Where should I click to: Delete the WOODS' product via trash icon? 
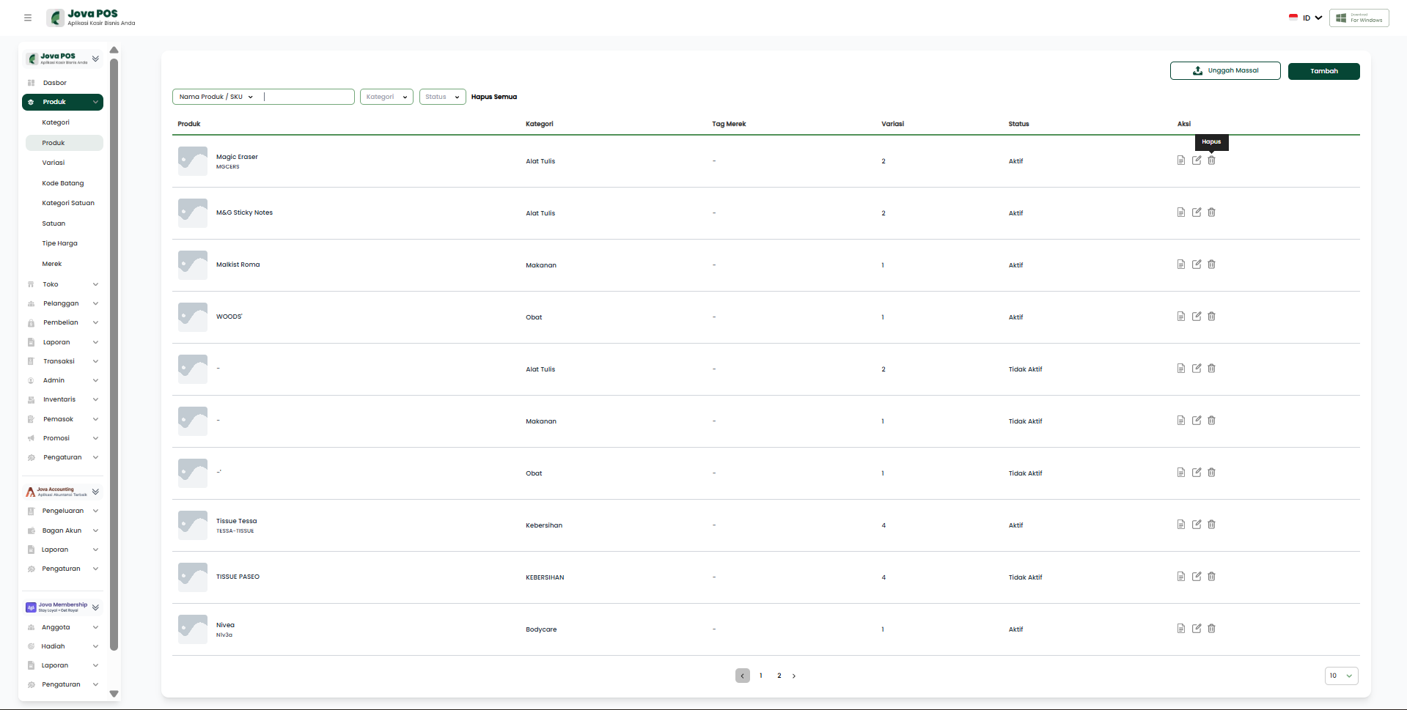point(1211,317)
